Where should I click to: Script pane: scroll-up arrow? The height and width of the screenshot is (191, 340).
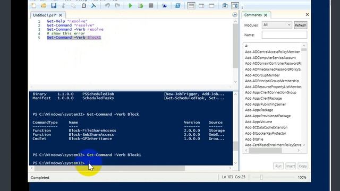point(235,21)
